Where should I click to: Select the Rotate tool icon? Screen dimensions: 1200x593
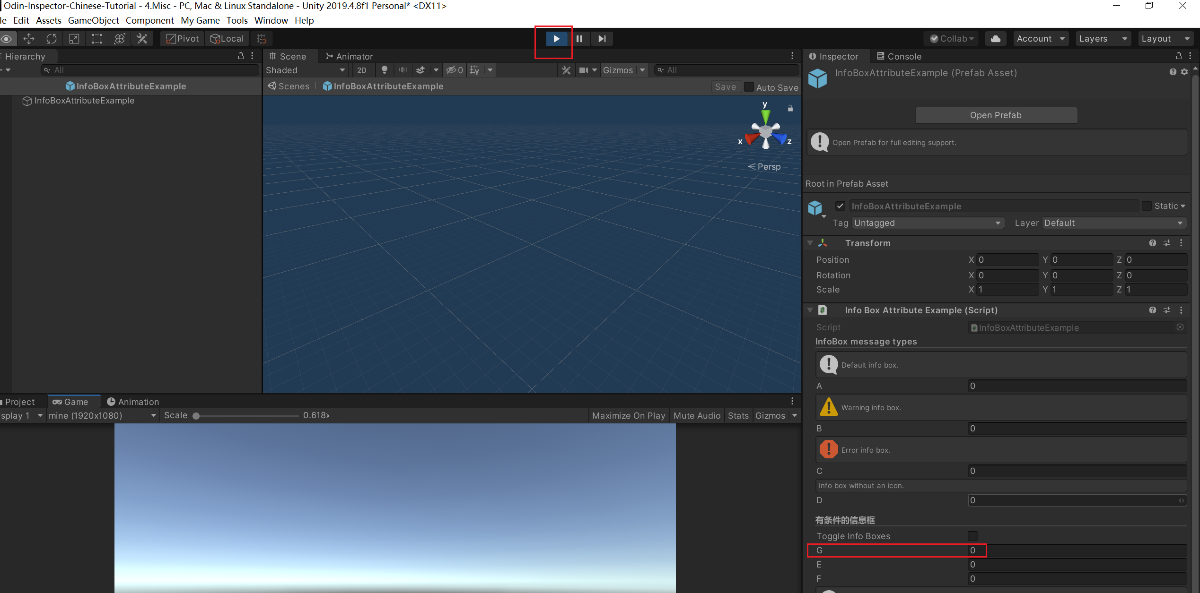(x=51, y=39)
